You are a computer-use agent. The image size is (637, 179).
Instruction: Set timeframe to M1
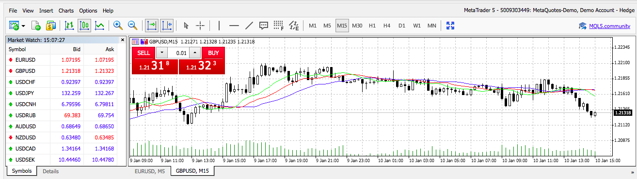coord(313,26)
